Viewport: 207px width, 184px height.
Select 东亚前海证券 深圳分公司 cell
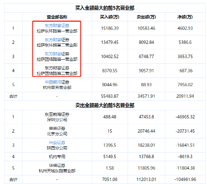pyautogui.click(x=57, y=117)
